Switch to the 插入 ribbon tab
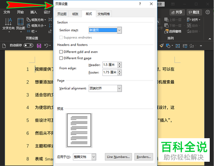The height and width of the screenshot is (166, 214). 33,12
